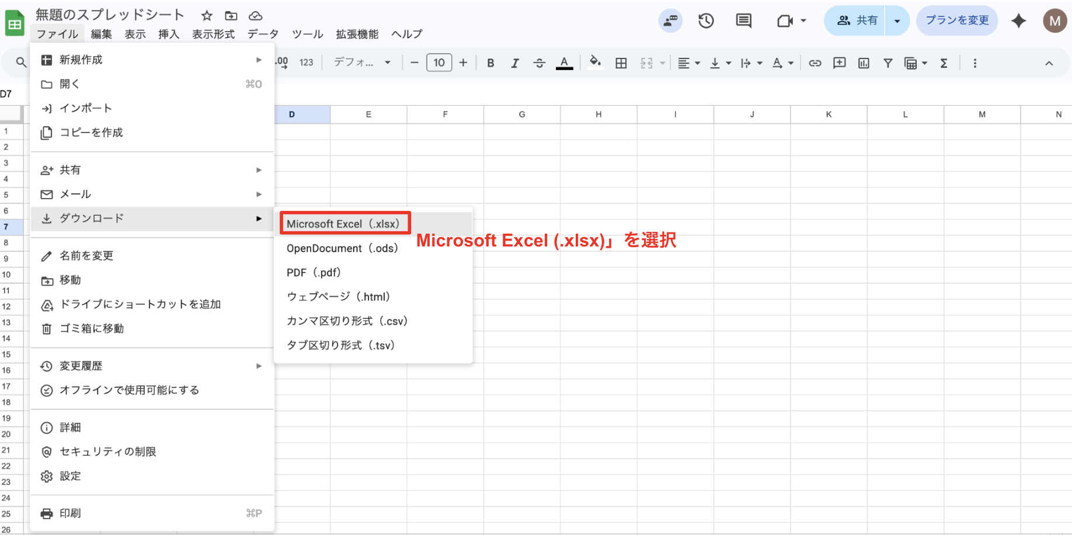The height and width of the screenshot is (535, 1072).
Task: Open the ヘルプ menu
Action: (407, 34)
